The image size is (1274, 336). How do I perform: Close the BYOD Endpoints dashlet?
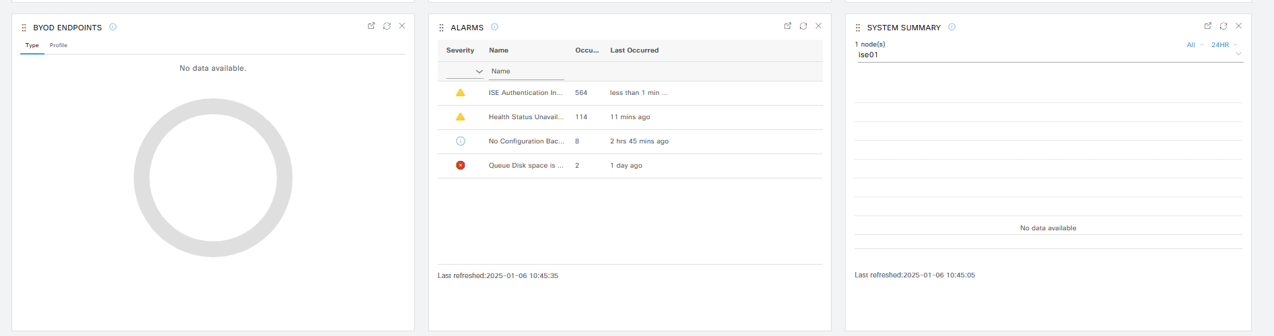point(402,26)
